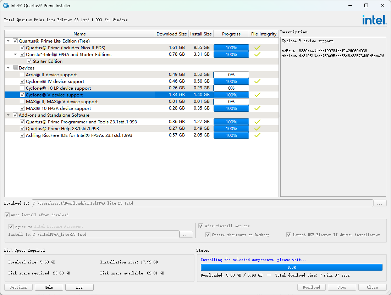Collapse the Devices tree group
The height and width of the screenshot is (295, 391).
[8, 68]
